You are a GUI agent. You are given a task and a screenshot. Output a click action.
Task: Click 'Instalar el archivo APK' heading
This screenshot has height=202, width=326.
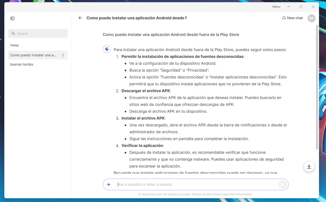click(x=143, y=118)
